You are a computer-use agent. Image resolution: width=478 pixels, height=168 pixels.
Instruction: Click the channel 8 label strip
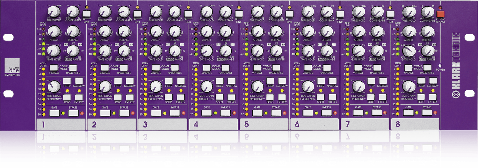415,124
